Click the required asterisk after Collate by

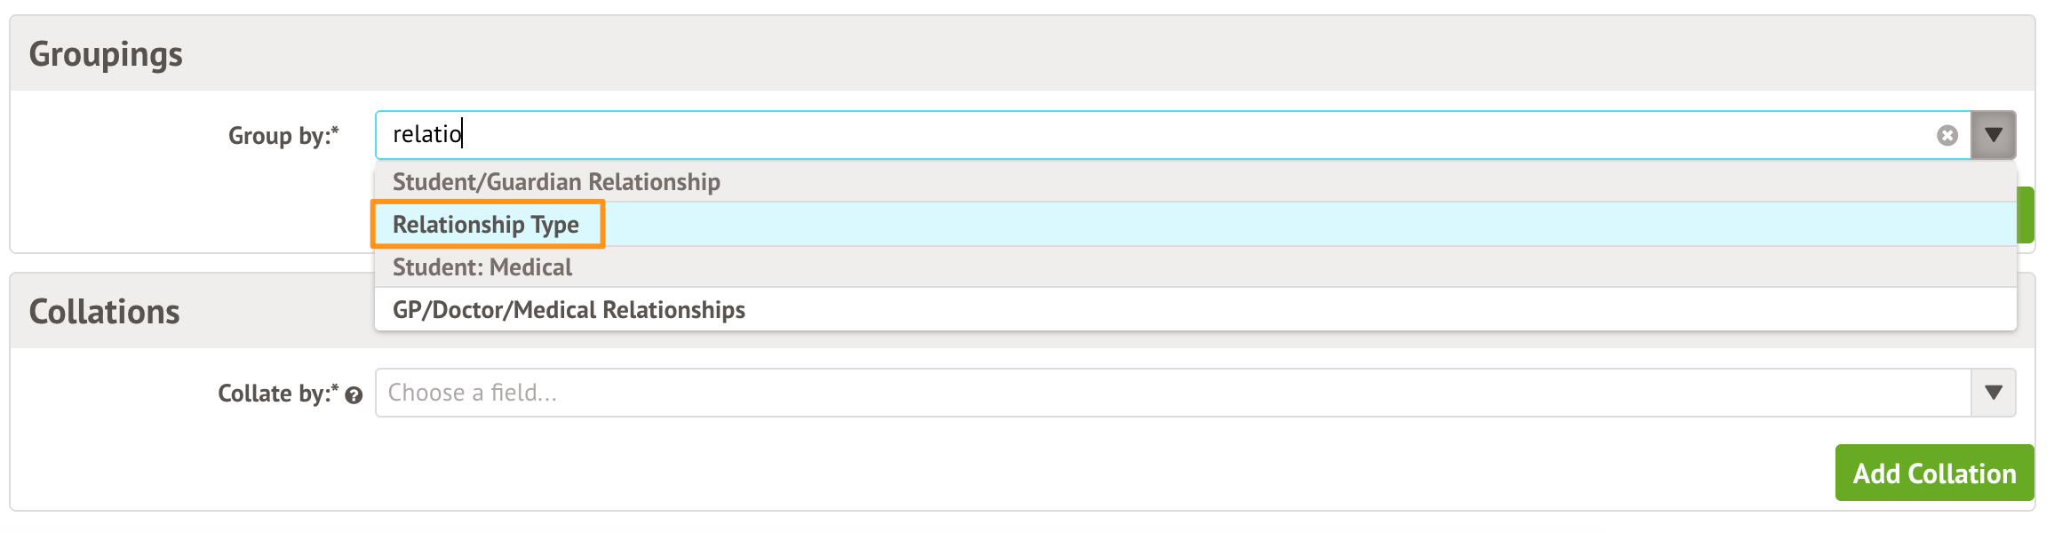click(335, 390)
